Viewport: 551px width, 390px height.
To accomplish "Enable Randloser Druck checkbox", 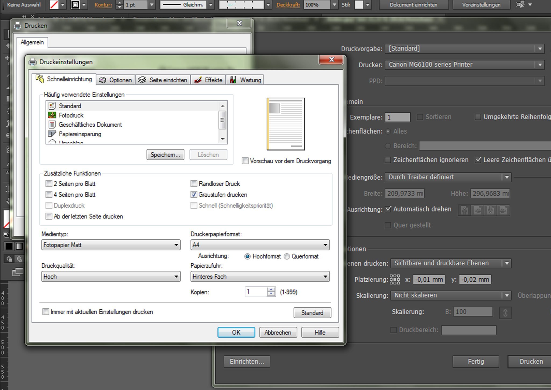I will tap(194, 184).
